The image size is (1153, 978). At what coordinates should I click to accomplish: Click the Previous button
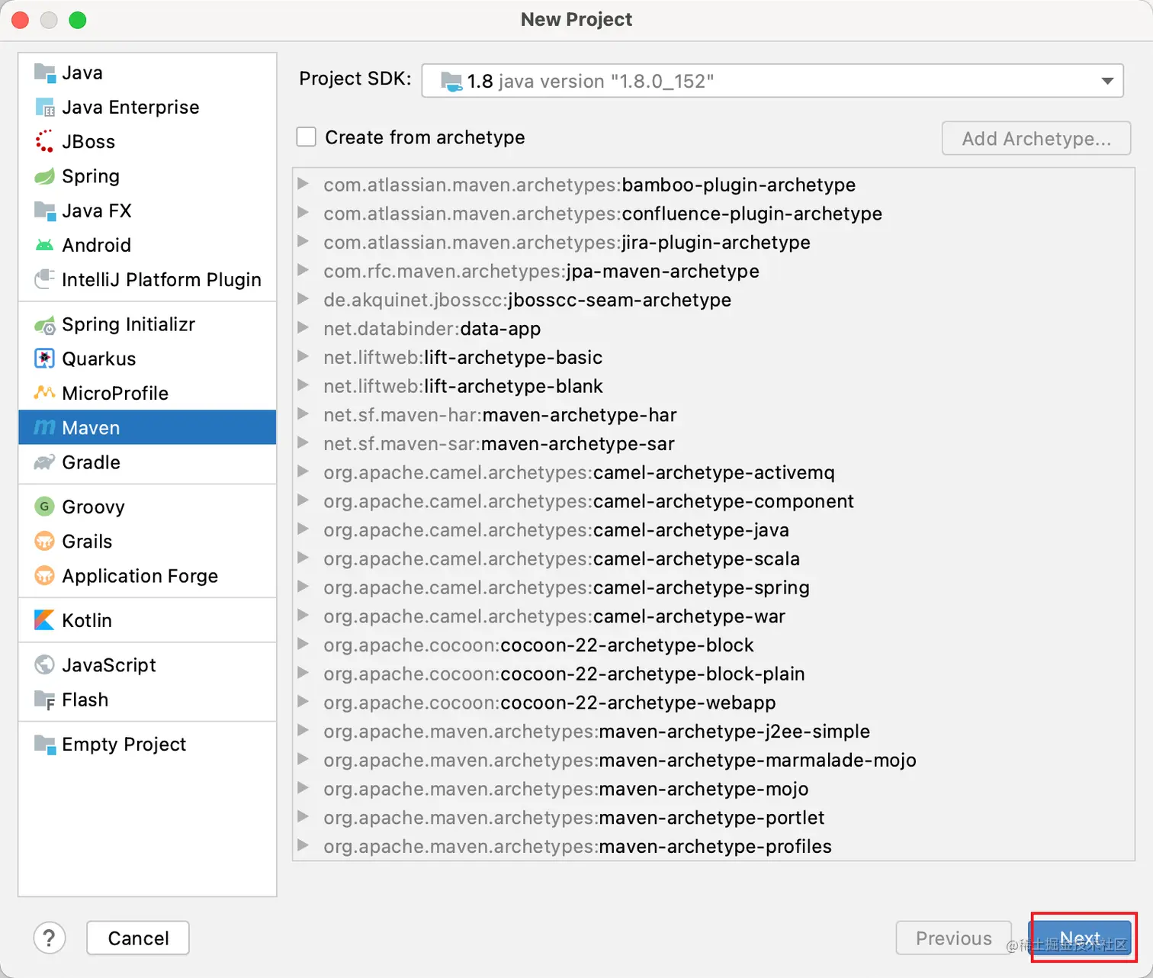(x=953, y=938)
